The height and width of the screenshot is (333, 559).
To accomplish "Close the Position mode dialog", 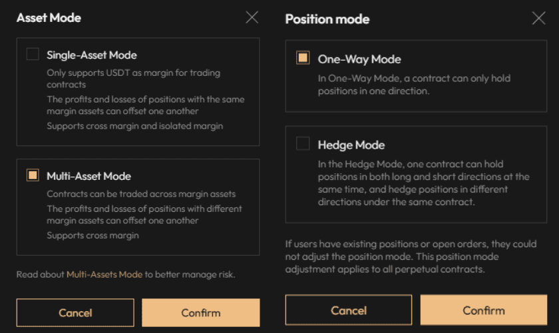I will 538,19.
